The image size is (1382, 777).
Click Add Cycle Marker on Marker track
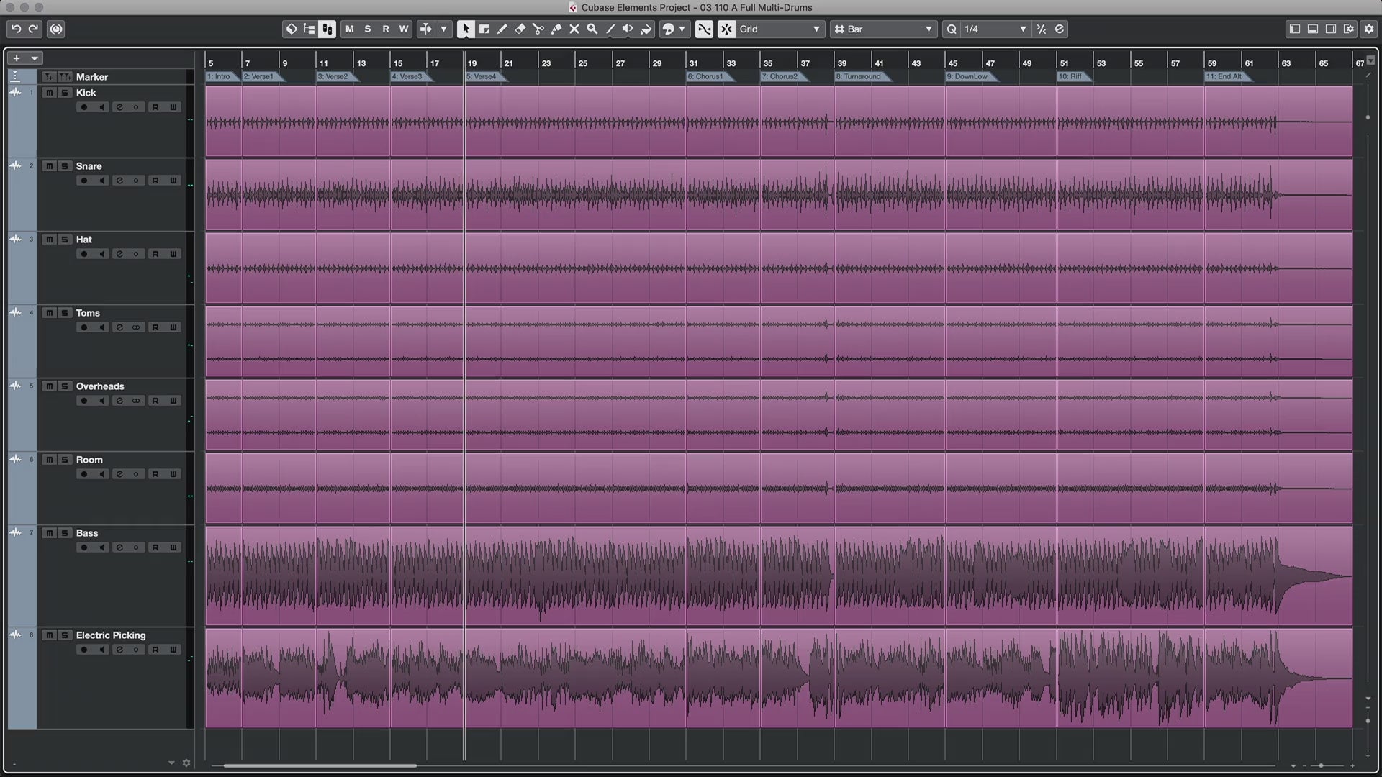coord(65,76)
